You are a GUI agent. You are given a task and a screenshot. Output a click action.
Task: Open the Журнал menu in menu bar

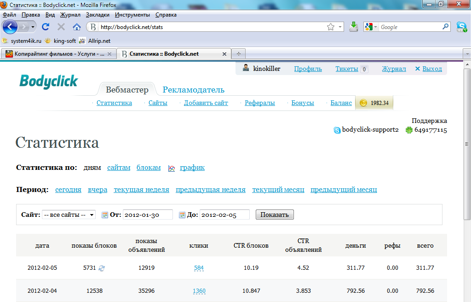click(x=70, y=15)
